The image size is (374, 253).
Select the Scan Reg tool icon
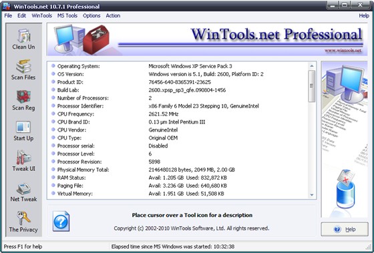pos(23,97)
